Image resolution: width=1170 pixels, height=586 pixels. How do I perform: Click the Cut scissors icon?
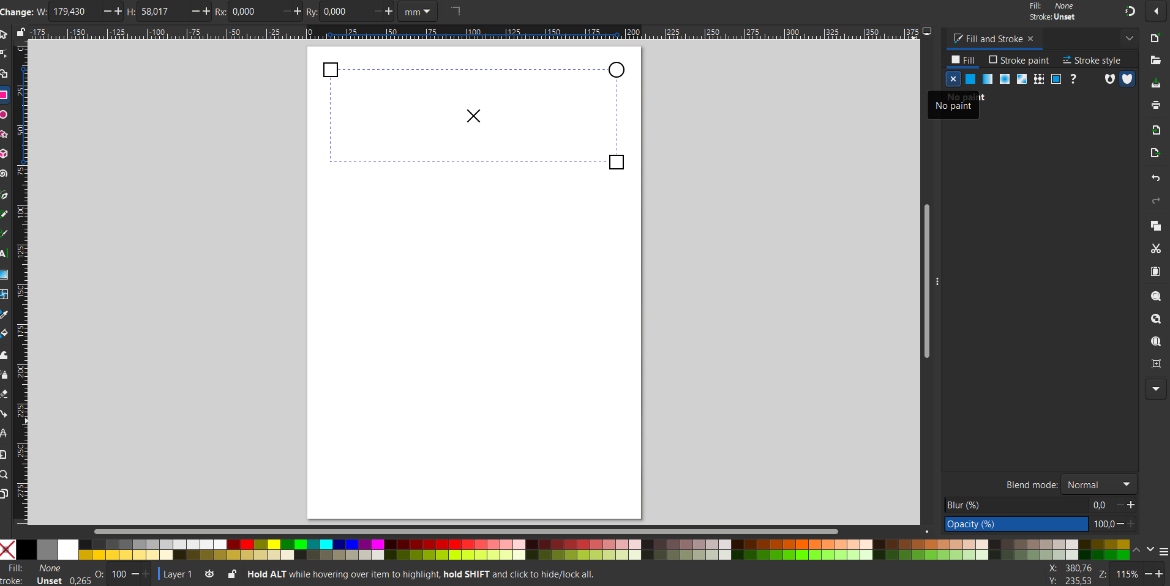(1155, 249)
